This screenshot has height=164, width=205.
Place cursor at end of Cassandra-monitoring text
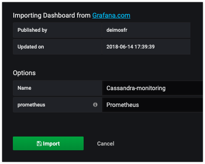pyautogui.click(x=166, y=88)
